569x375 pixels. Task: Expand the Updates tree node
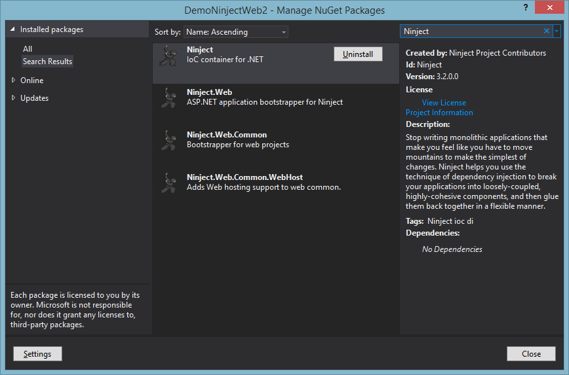click(x=13, y=98)
